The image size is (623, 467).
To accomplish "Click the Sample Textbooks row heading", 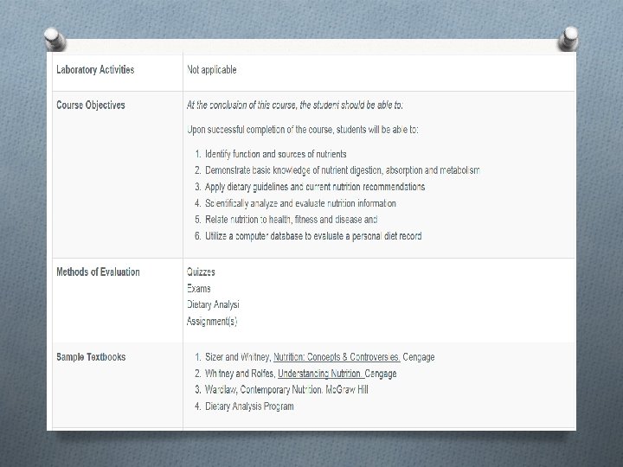I will tap(91, 356).
